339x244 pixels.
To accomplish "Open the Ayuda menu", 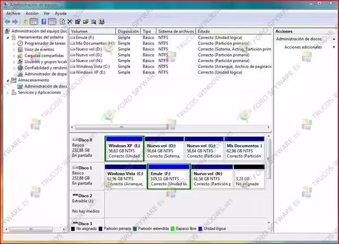I will pos(60,14).
